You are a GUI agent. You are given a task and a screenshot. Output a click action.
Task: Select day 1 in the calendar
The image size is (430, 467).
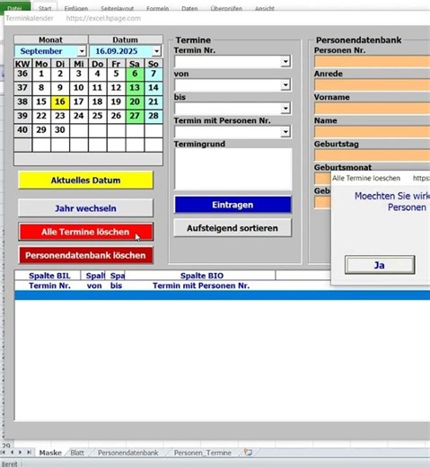41,74
